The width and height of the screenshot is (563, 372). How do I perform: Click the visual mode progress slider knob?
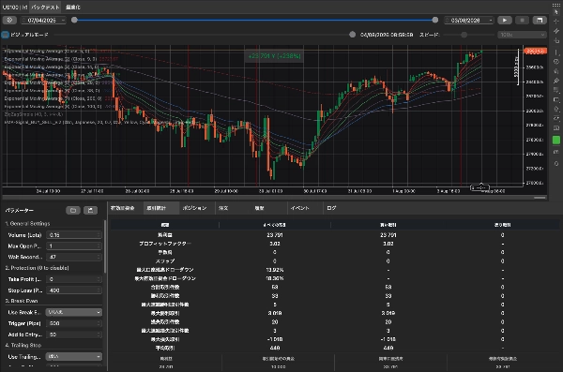click(x=352, y=35)
